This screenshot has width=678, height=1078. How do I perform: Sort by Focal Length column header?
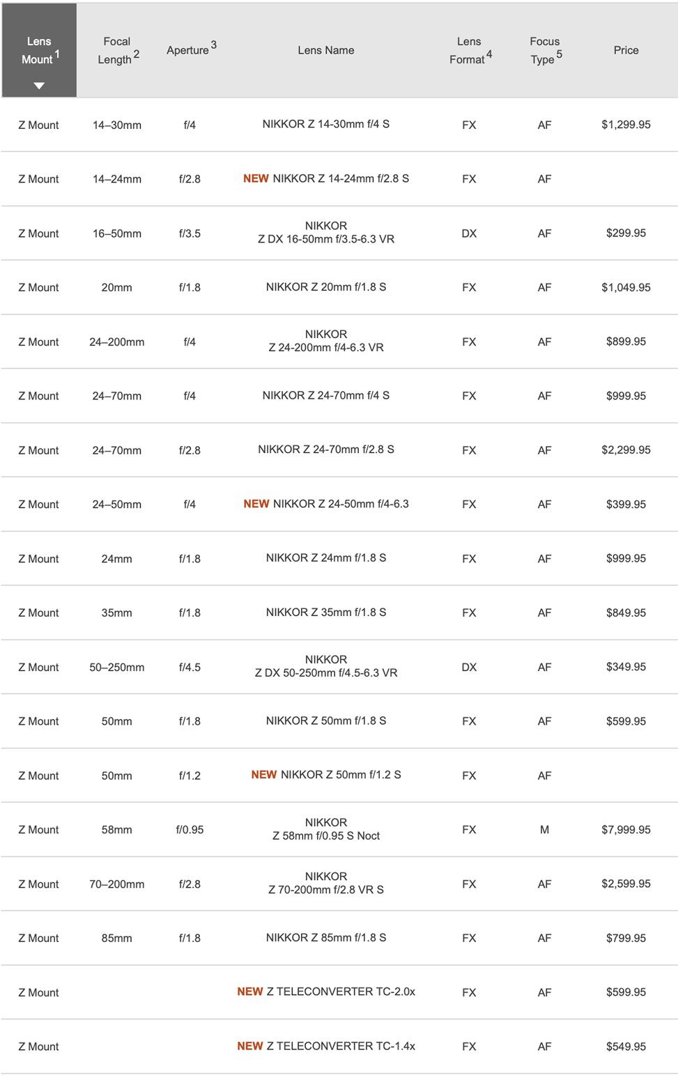coord(117,50)
